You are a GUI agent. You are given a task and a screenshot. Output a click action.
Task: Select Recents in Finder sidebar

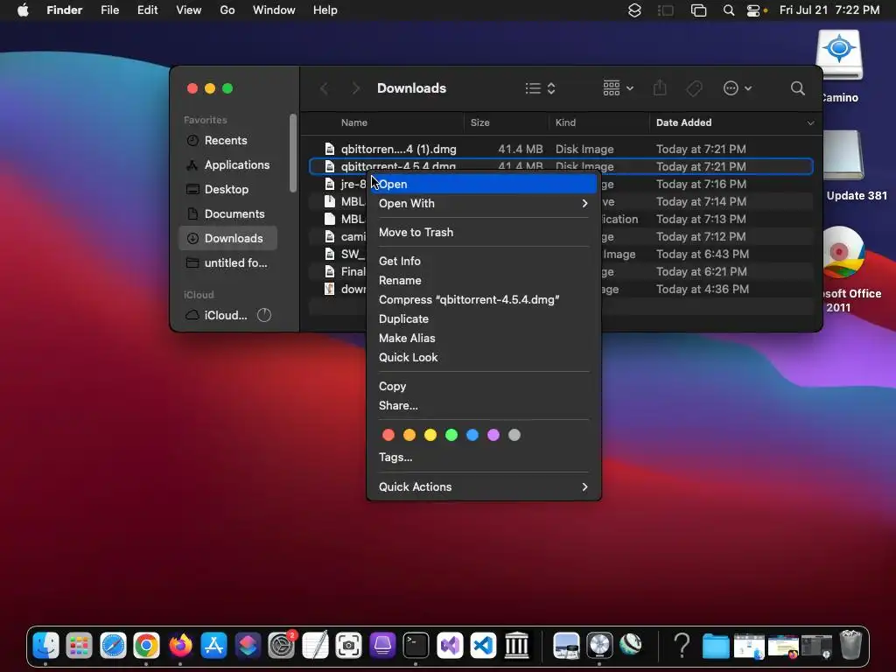pos(228,141)
